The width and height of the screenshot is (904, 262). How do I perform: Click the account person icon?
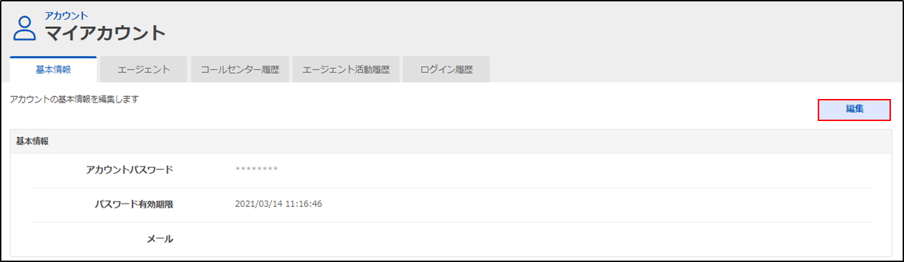click(x=26, y=28)
